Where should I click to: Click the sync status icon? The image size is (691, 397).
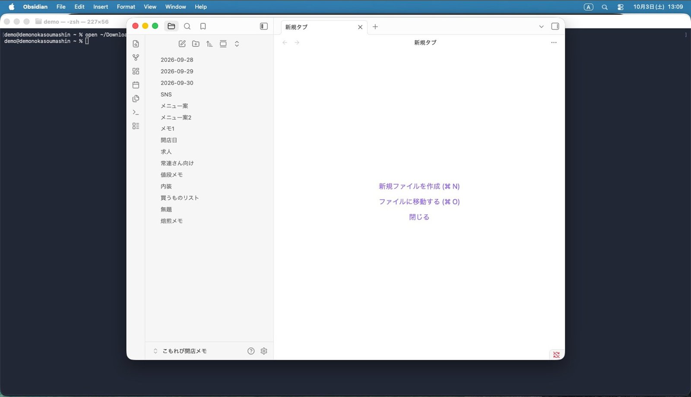point(556,355)
